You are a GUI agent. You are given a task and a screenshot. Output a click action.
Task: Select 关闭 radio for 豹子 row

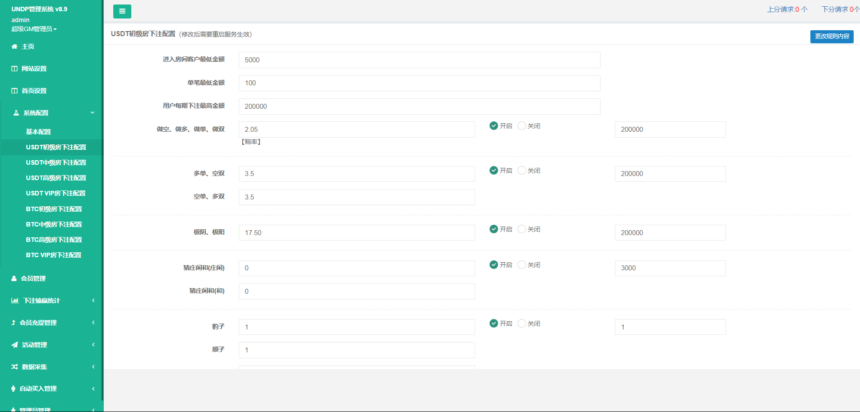click(522, 324)
